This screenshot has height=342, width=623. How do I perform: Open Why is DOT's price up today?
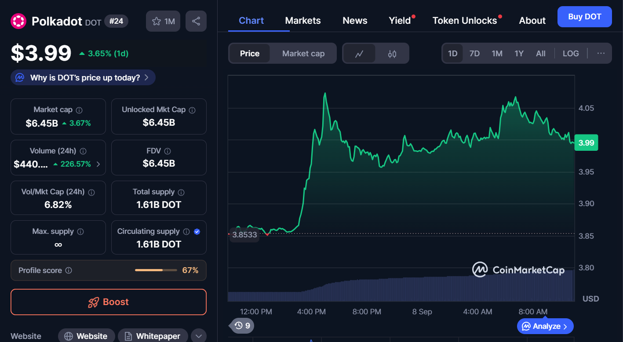click(83, 78)
